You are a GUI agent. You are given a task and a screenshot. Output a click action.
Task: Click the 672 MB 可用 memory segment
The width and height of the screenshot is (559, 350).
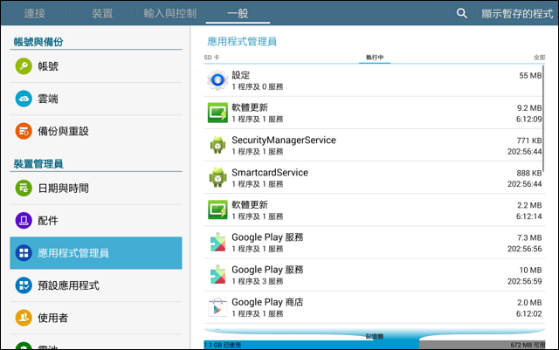(482, 345)
